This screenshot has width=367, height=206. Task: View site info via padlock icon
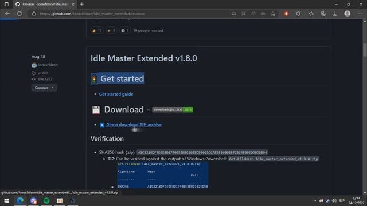[34, 14]
